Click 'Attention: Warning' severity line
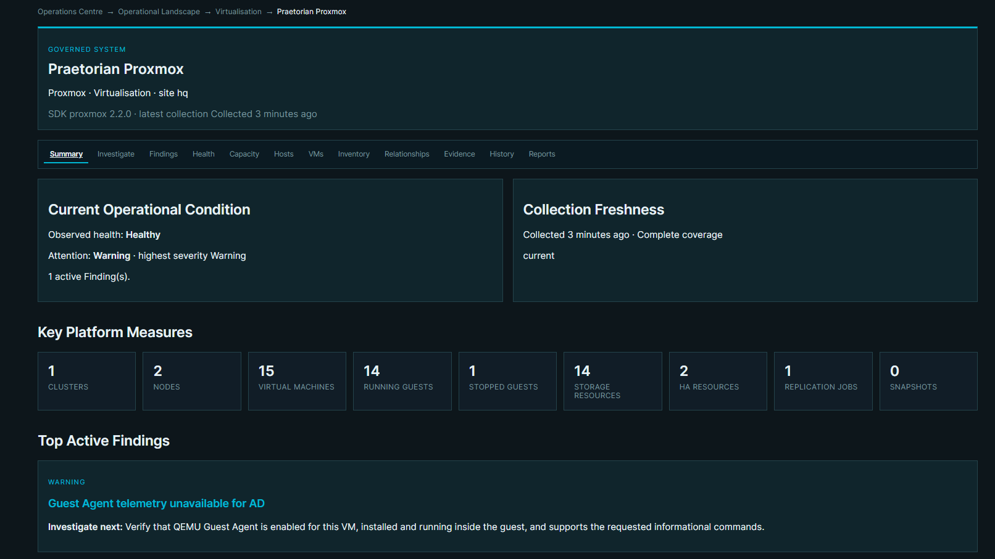Screen dimensions: 995x559 (147, 256)
